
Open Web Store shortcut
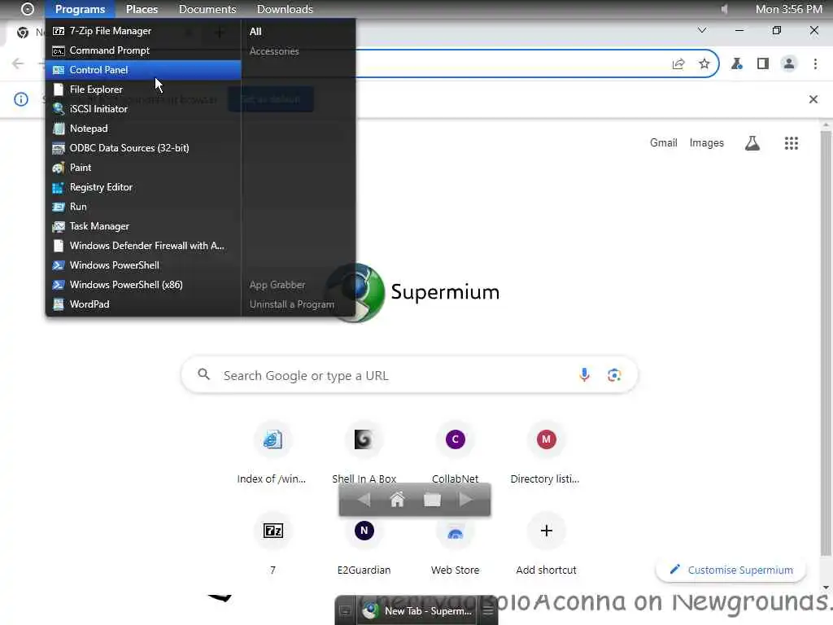[456, 544]
